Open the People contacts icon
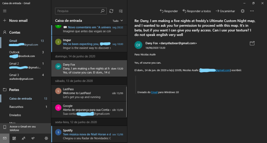The image size is (267, 143). tap(24, 138)
